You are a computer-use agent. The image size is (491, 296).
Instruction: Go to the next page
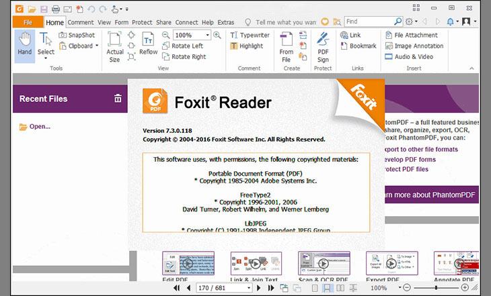[x=259, y=288]
